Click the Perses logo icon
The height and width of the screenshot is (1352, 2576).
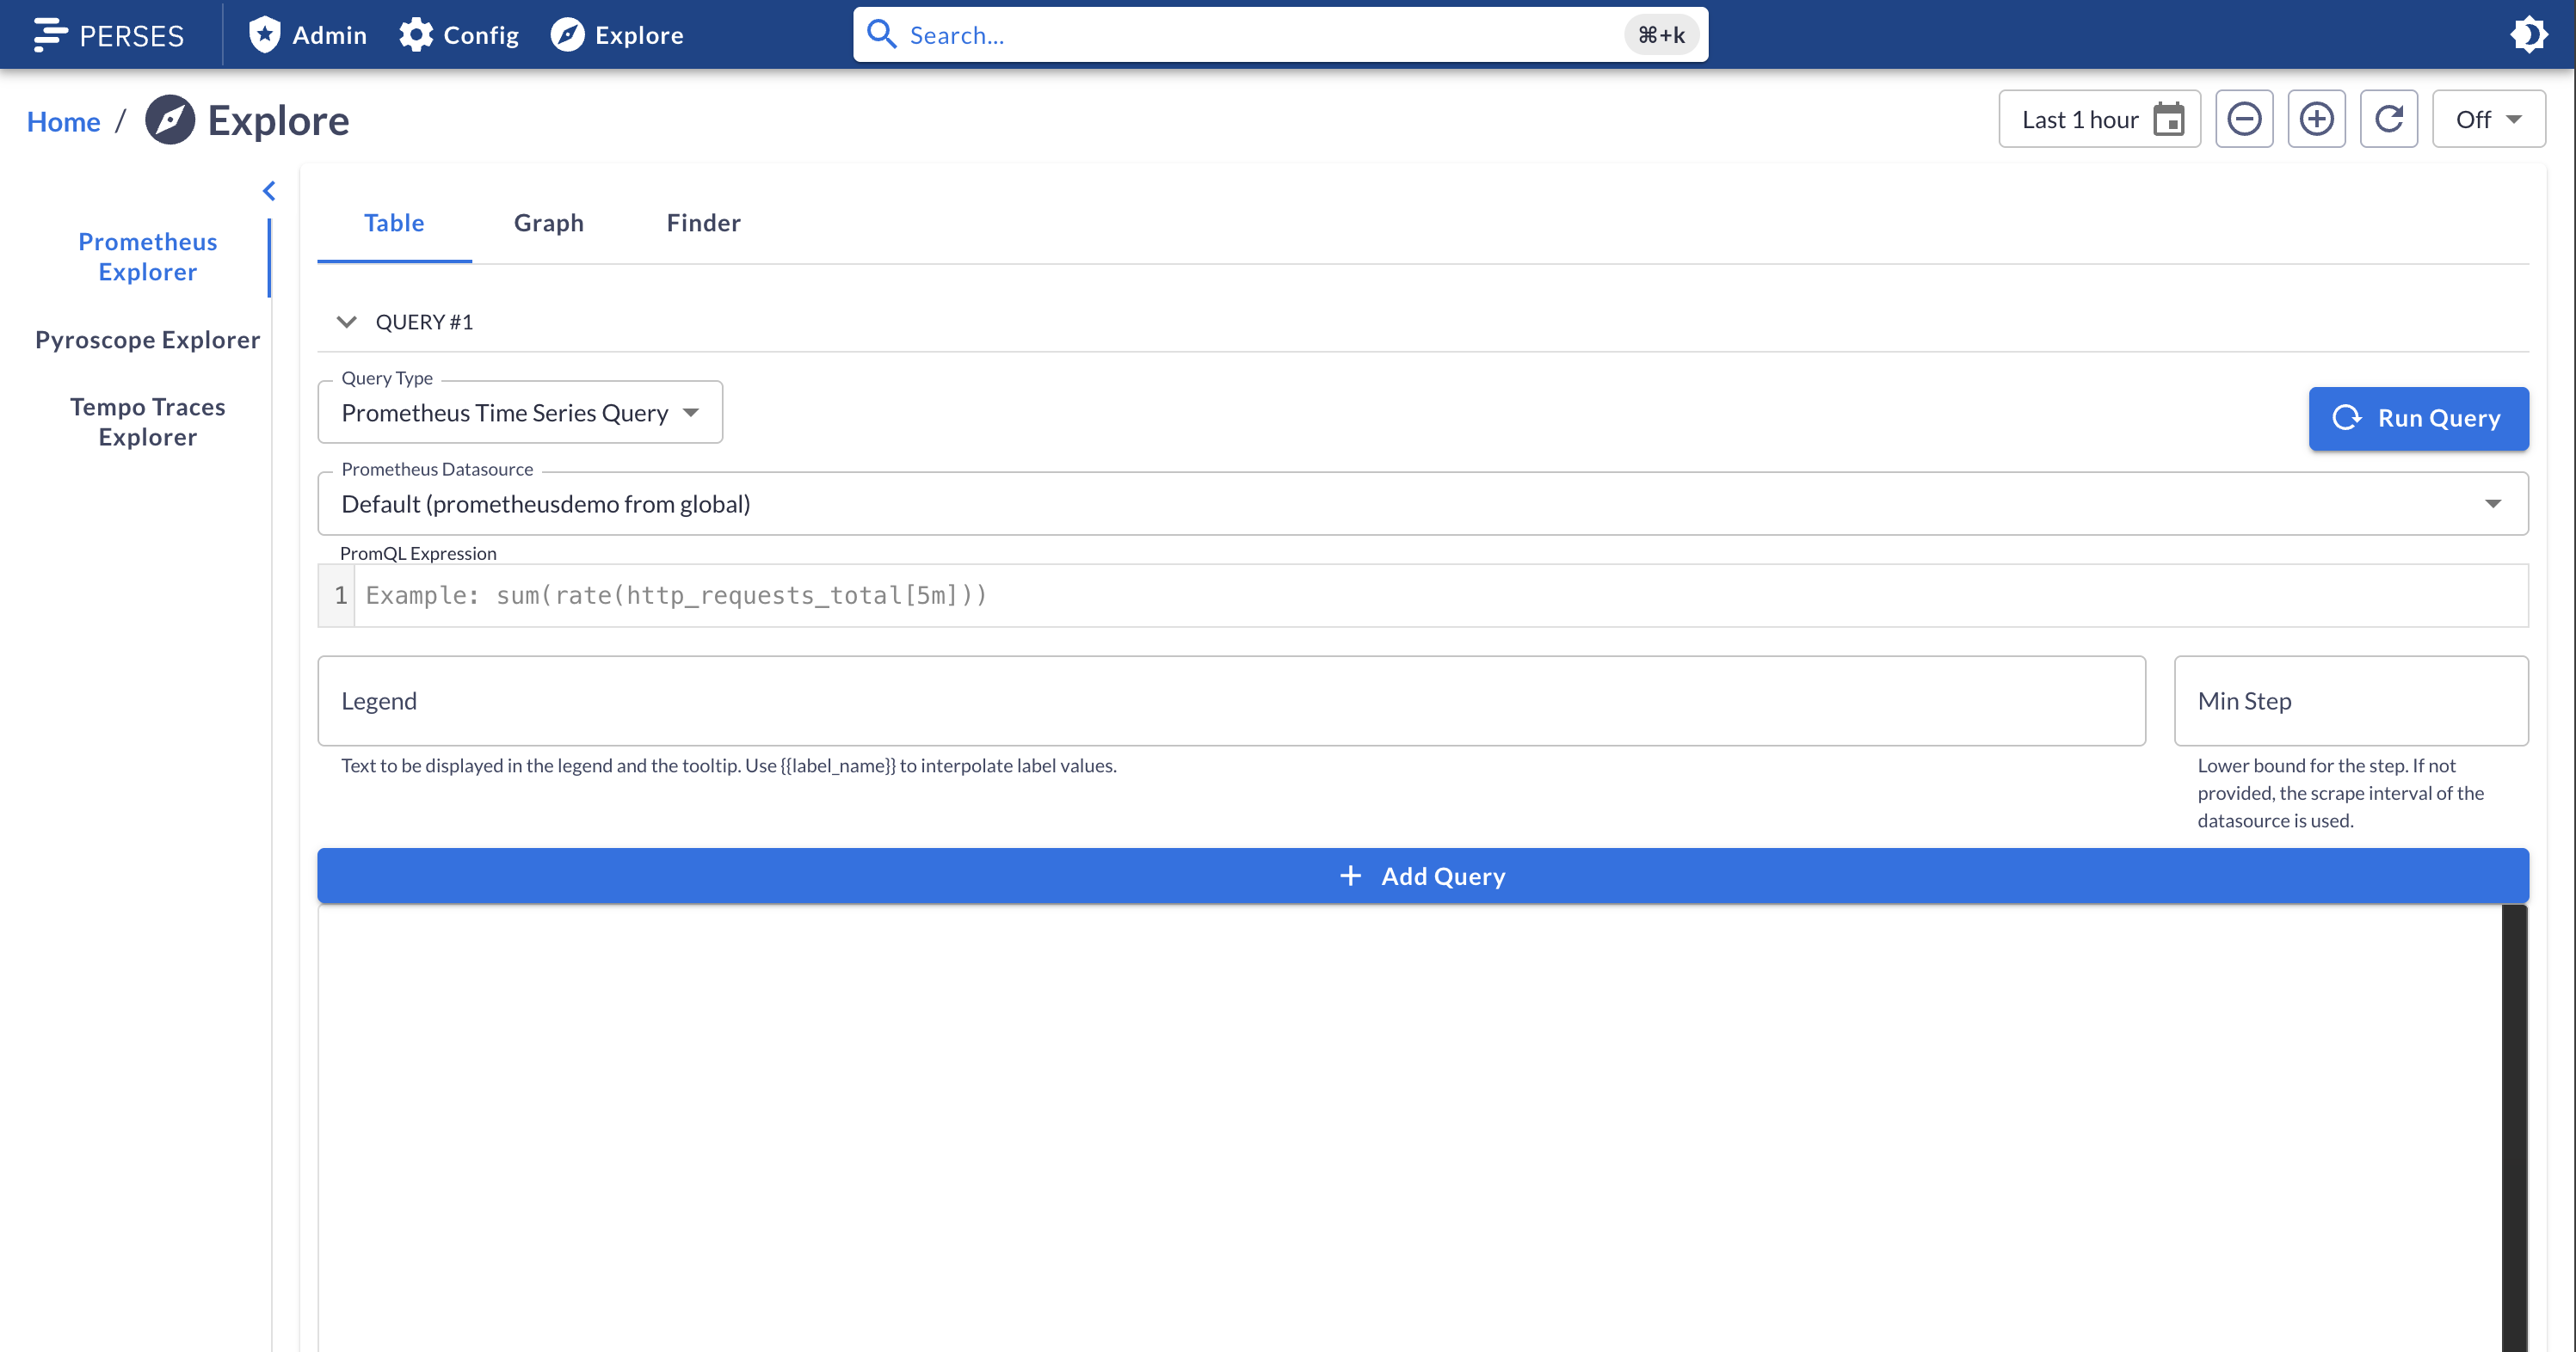[x=50, y=35]
